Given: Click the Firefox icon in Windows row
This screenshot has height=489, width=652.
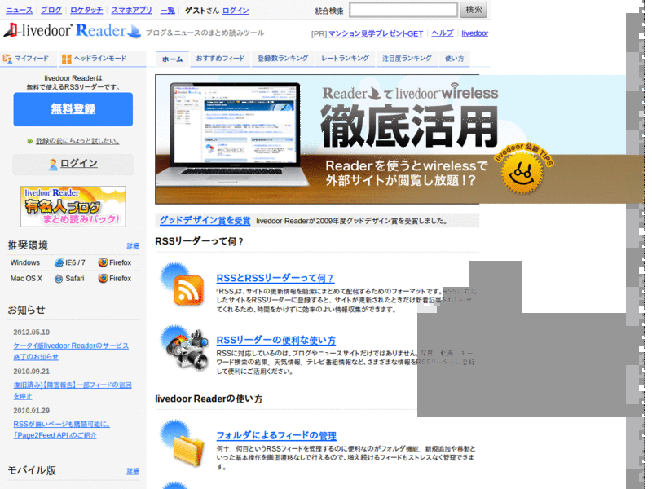Looking at the screenshot, I should (x=103, y=262).
